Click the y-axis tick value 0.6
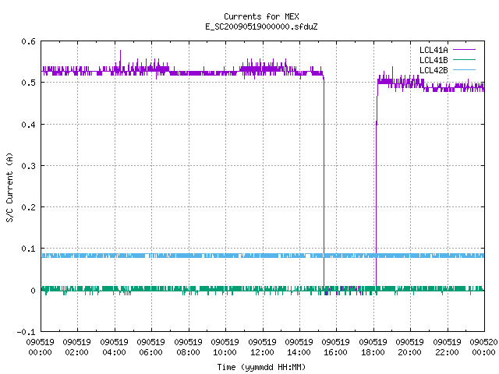Image resolution: width=499 pixels, height=374 pixels. [28, 41]
